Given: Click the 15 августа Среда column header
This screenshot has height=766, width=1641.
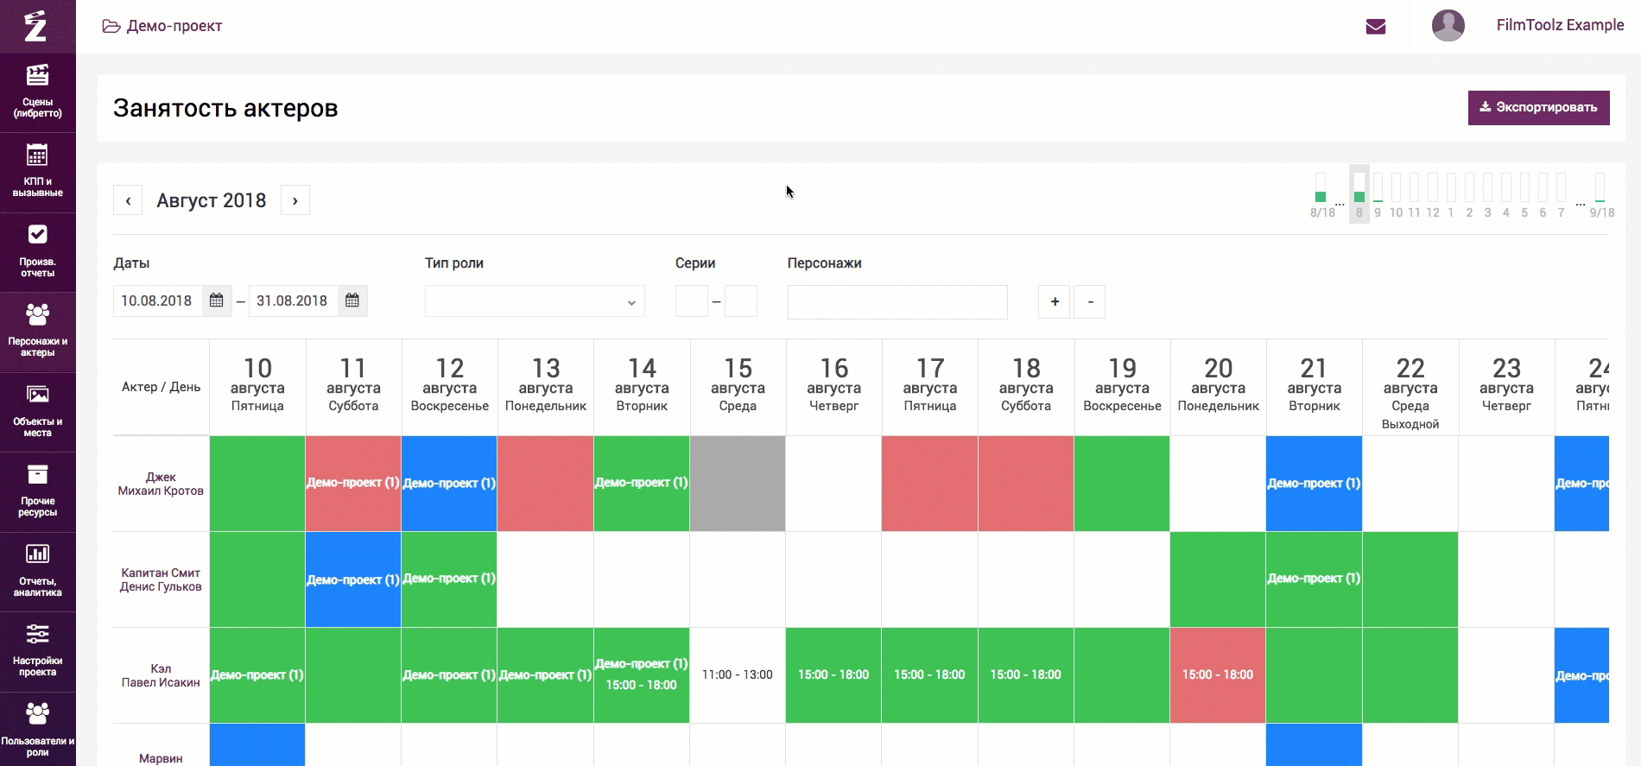Looking at the screenshot, I should coord(738,385).
